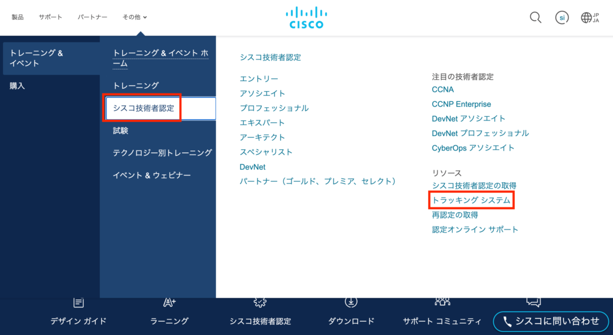The image size is (613, 335).
Task: Select テクノロジー別トレーニング submenu item
Action: point(162,153)
